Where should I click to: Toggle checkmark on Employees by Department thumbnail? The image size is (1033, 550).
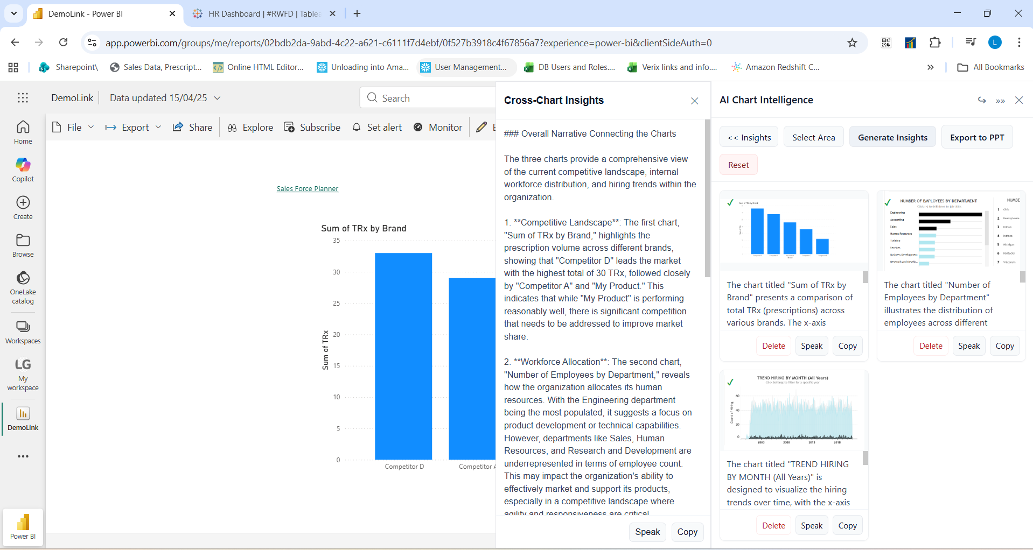888,203
